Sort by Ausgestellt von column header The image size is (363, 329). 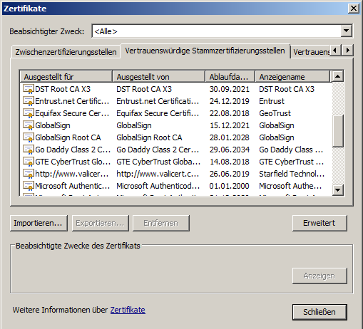[x=158, y=77]
